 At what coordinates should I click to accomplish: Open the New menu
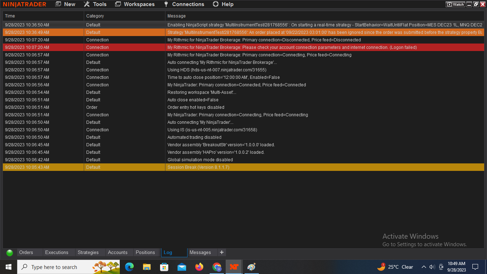65,4
